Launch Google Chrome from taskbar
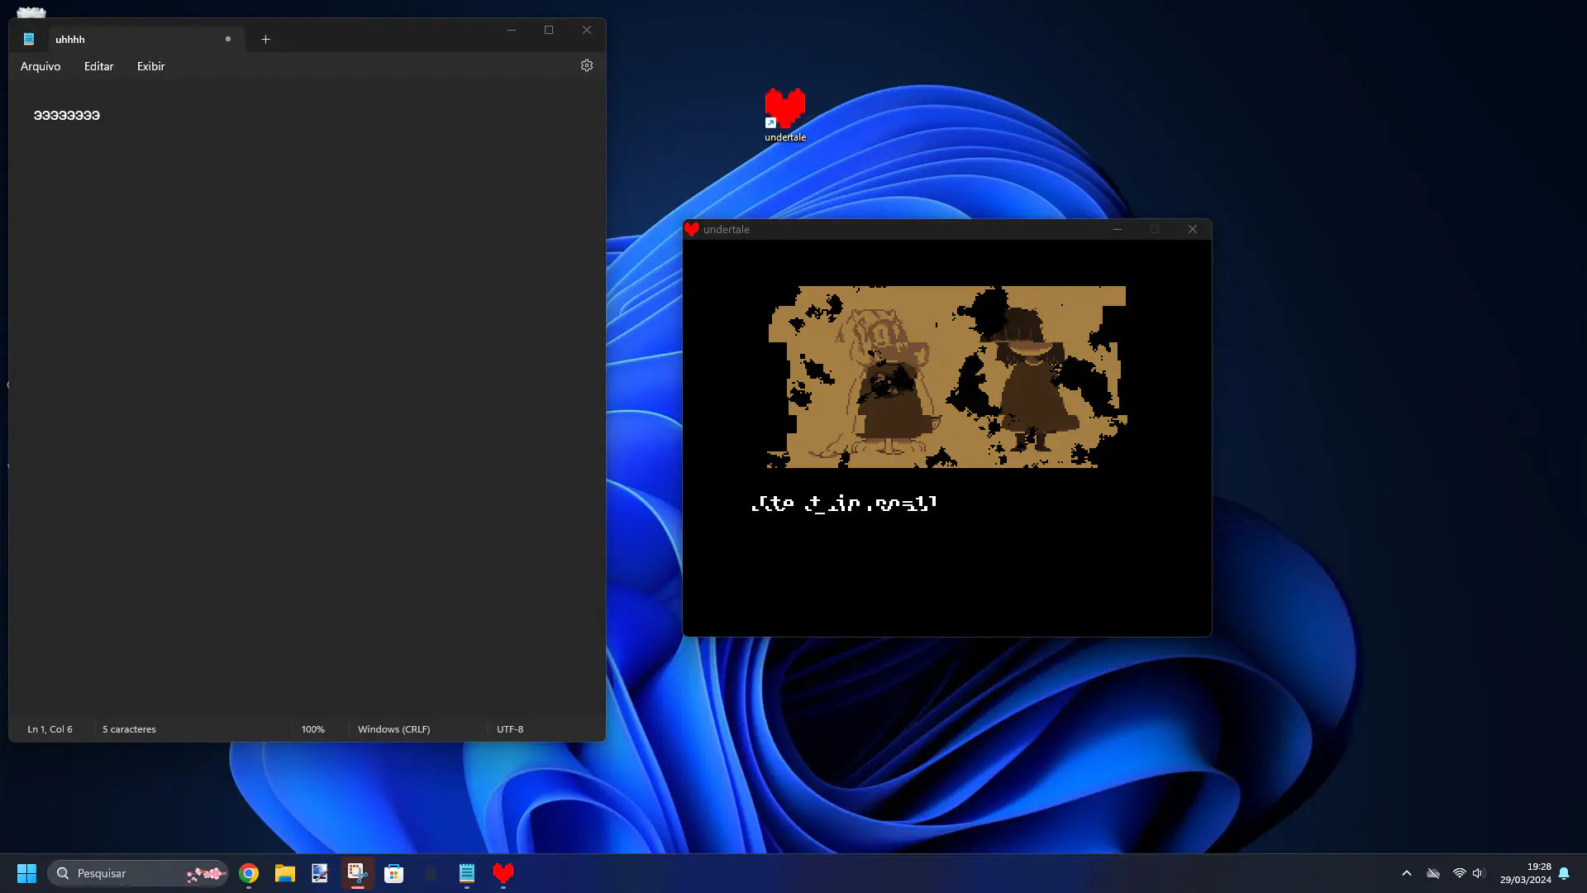The image size is (1587, 893). (249, 873)
